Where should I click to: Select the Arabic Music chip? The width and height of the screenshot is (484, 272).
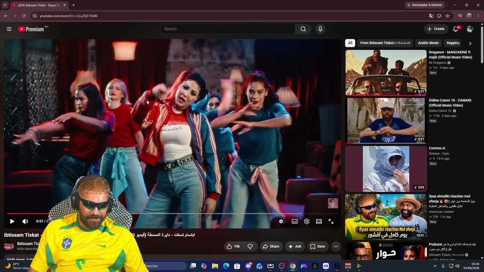coord(428,43)
